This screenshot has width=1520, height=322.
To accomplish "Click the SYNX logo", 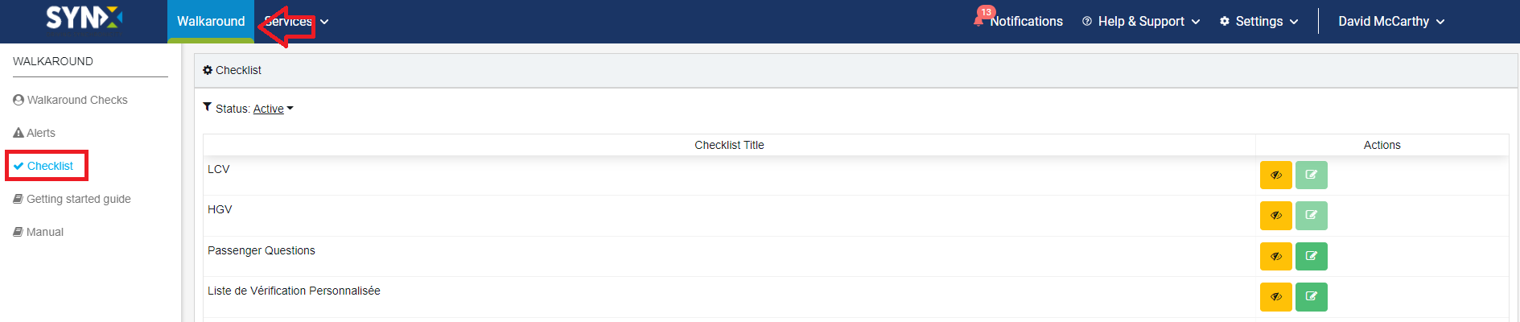I will pyautogui.click(x=84, y=19).
